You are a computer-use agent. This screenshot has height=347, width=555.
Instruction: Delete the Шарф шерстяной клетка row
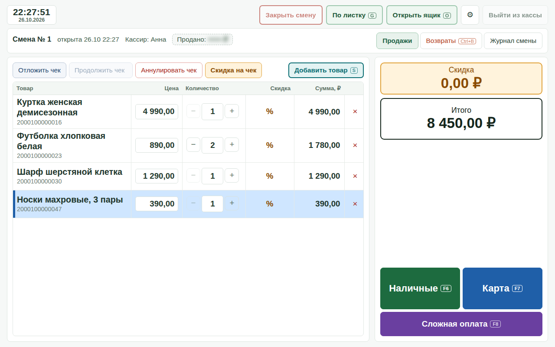coord(355,176)
